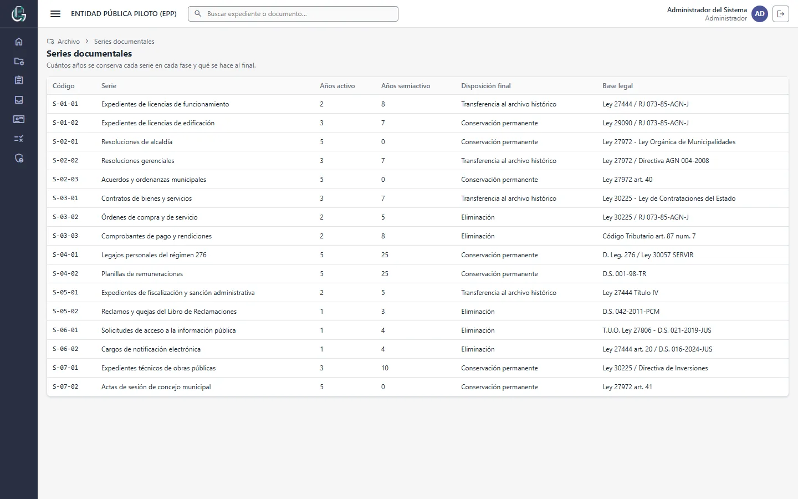Click T.U.O. Ley 27806 legal base
Screen dimensions: 798x499
[x=657, y=330]
